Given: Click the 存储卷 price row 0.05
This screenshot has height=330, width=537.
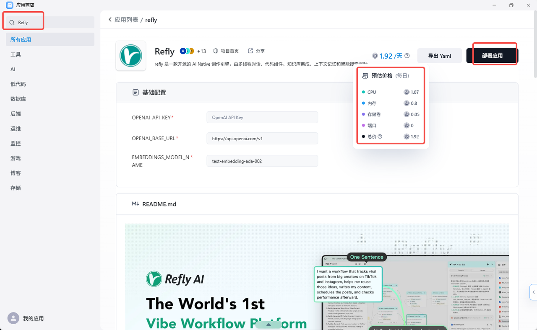Looking at the screenshot, I should (x=390, y=114).
